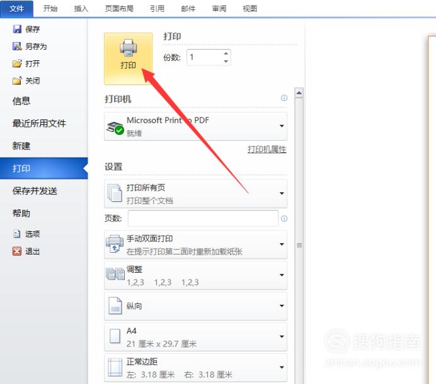Click the red 退出 exit icon

click(17, 251)
